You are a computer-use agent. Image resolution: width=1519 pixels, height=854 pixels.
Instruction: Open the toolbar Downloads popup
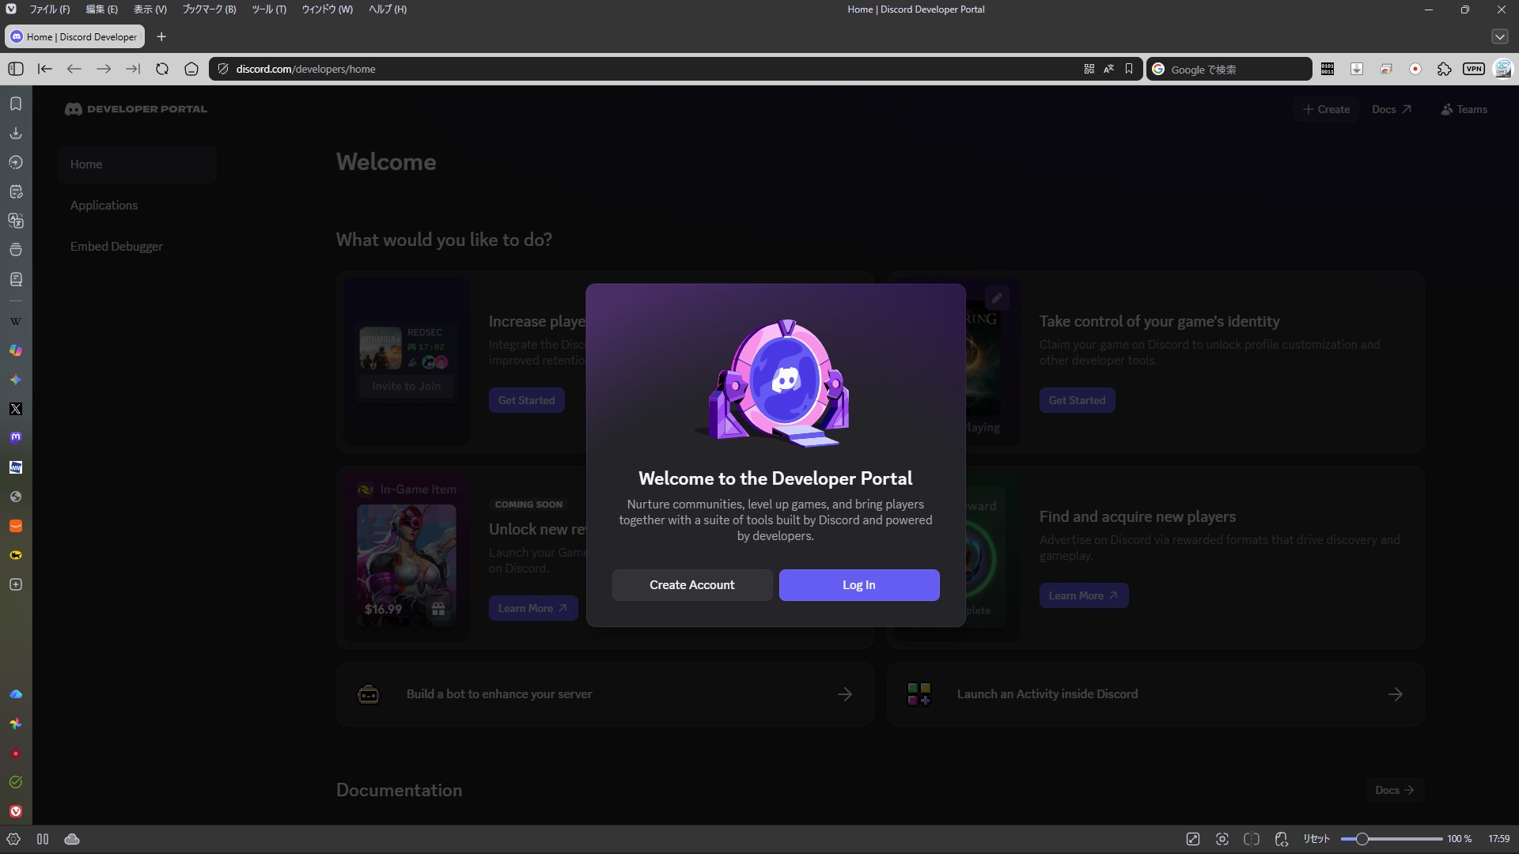1357,69
